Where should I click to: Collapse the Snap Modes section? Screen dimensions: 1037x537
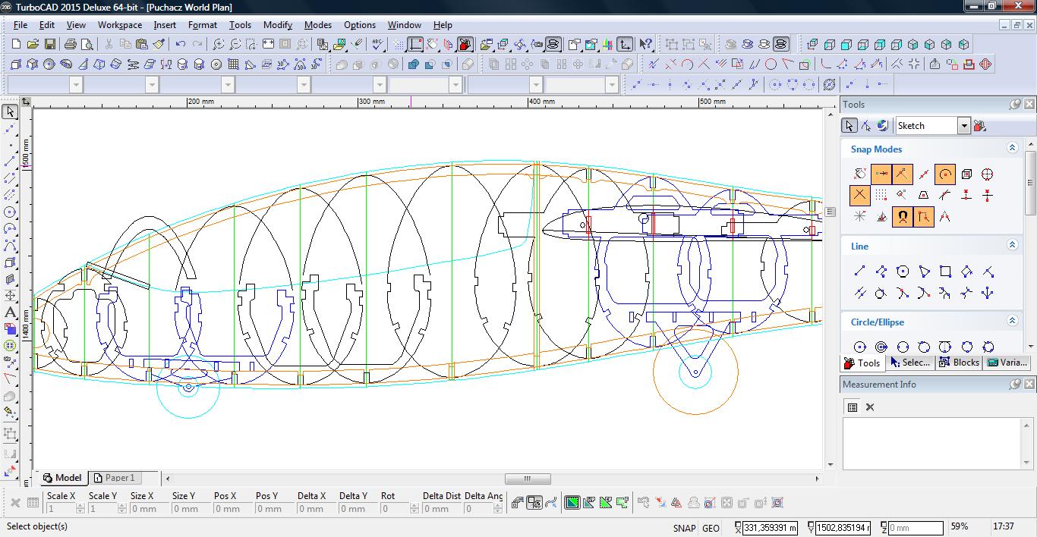(1012, 149)
